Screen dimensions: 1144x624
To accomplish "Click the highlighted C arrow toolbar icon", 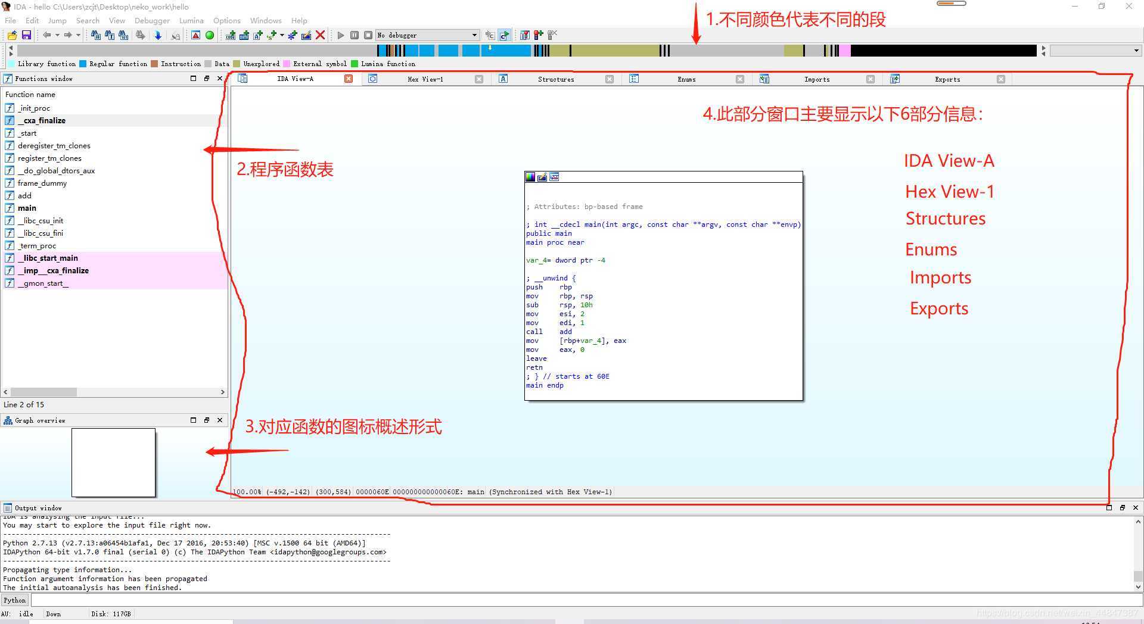I will 505,35.
